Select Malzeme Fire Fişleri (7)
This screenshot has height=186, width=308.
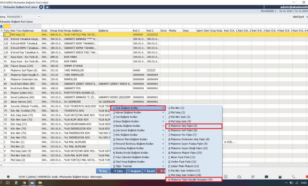(194, 135)
